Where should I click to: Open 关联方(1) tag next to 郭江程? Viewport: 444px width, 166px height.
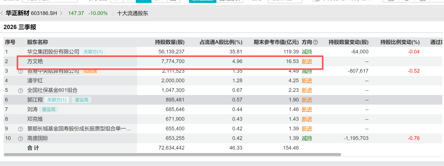pyautogui.click(x=57, y=100)
